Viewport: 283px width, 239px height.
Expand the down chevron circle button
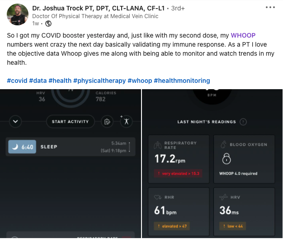tap(15, 121)
